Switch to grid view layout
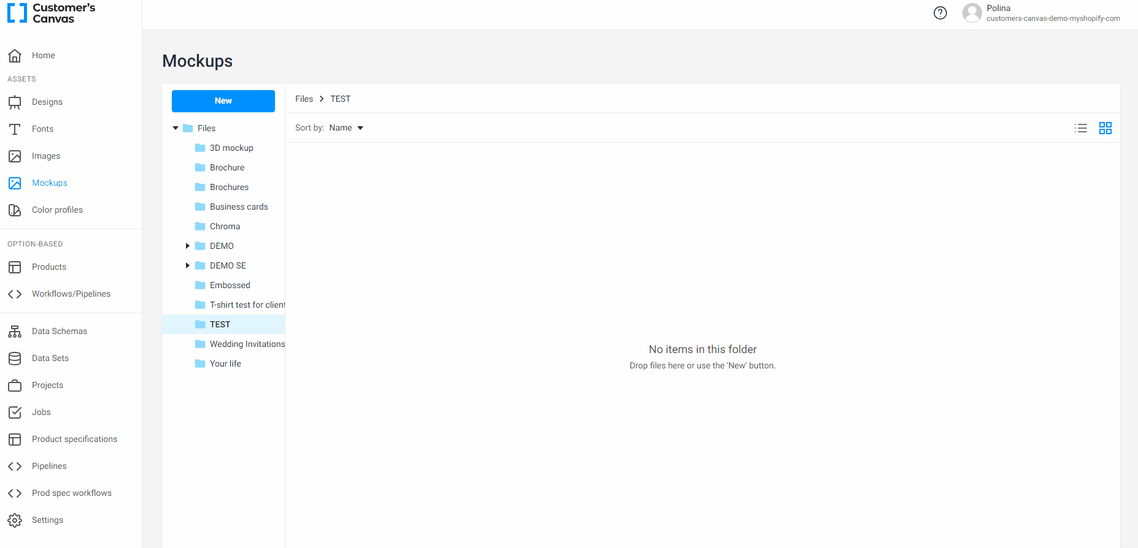Viewport: 1138px width, 548px height. 1105,128
